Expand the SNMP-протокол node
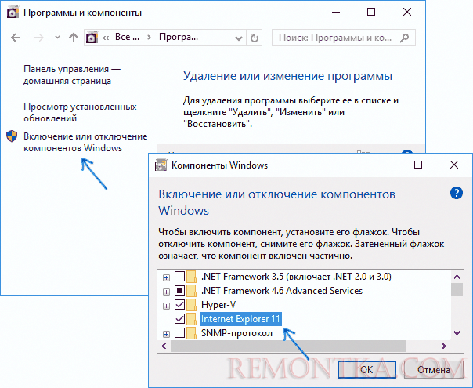Viewport: 473px width, 388px height. point(166,334)
